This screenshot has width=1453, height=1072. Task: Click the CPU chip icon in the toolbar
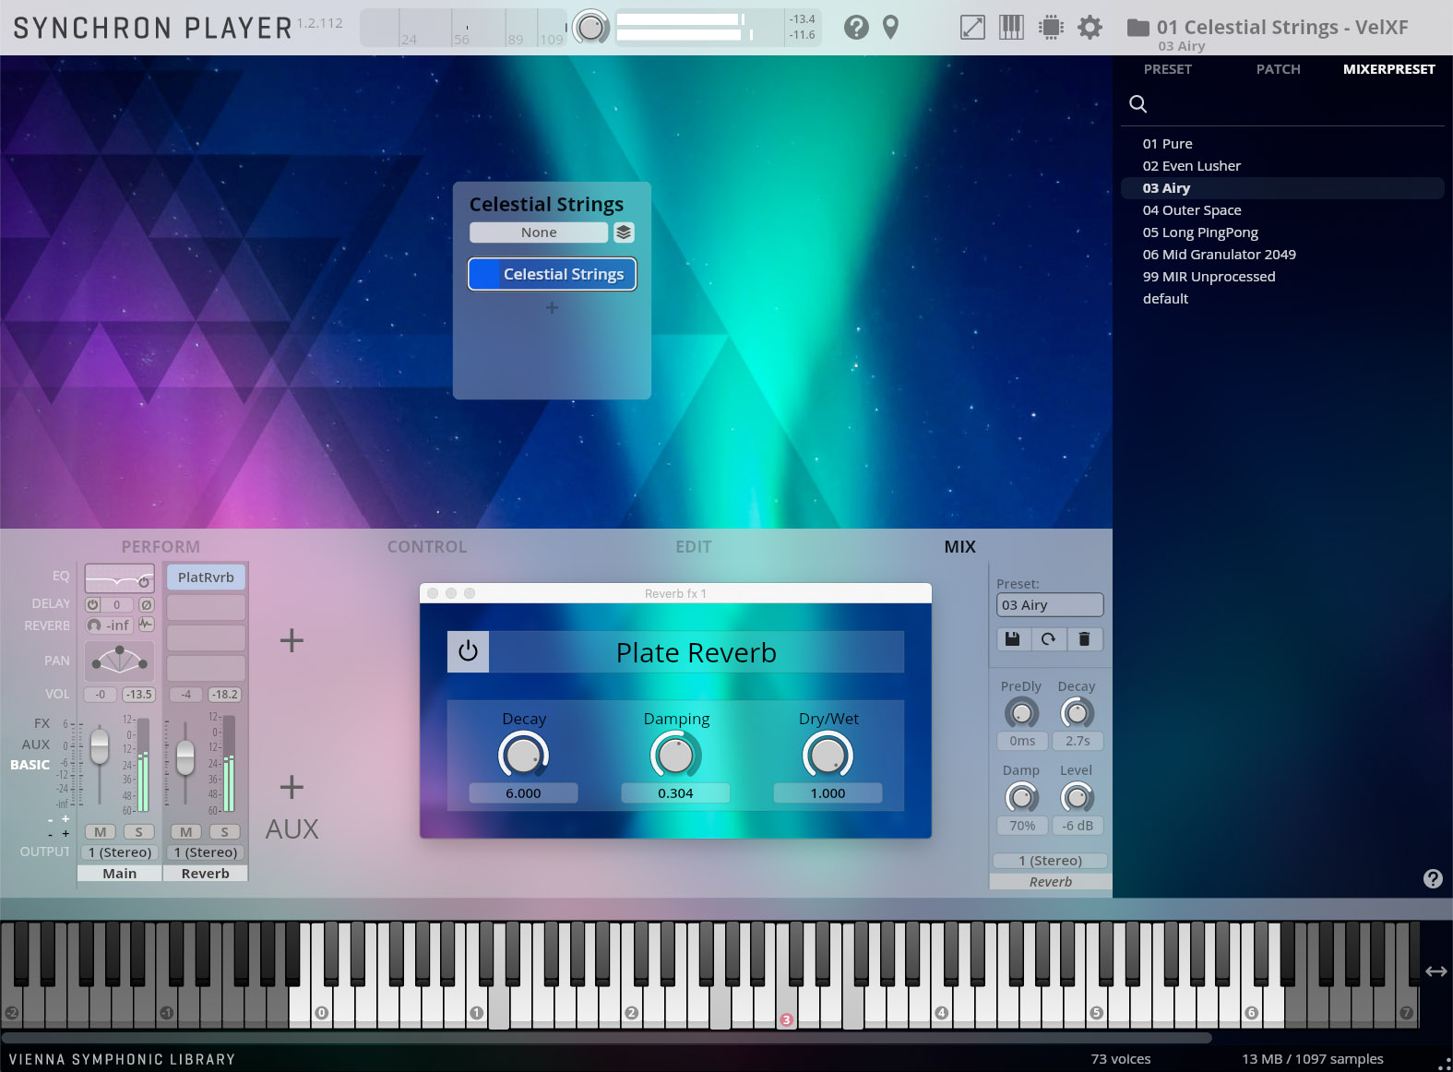1050,28
